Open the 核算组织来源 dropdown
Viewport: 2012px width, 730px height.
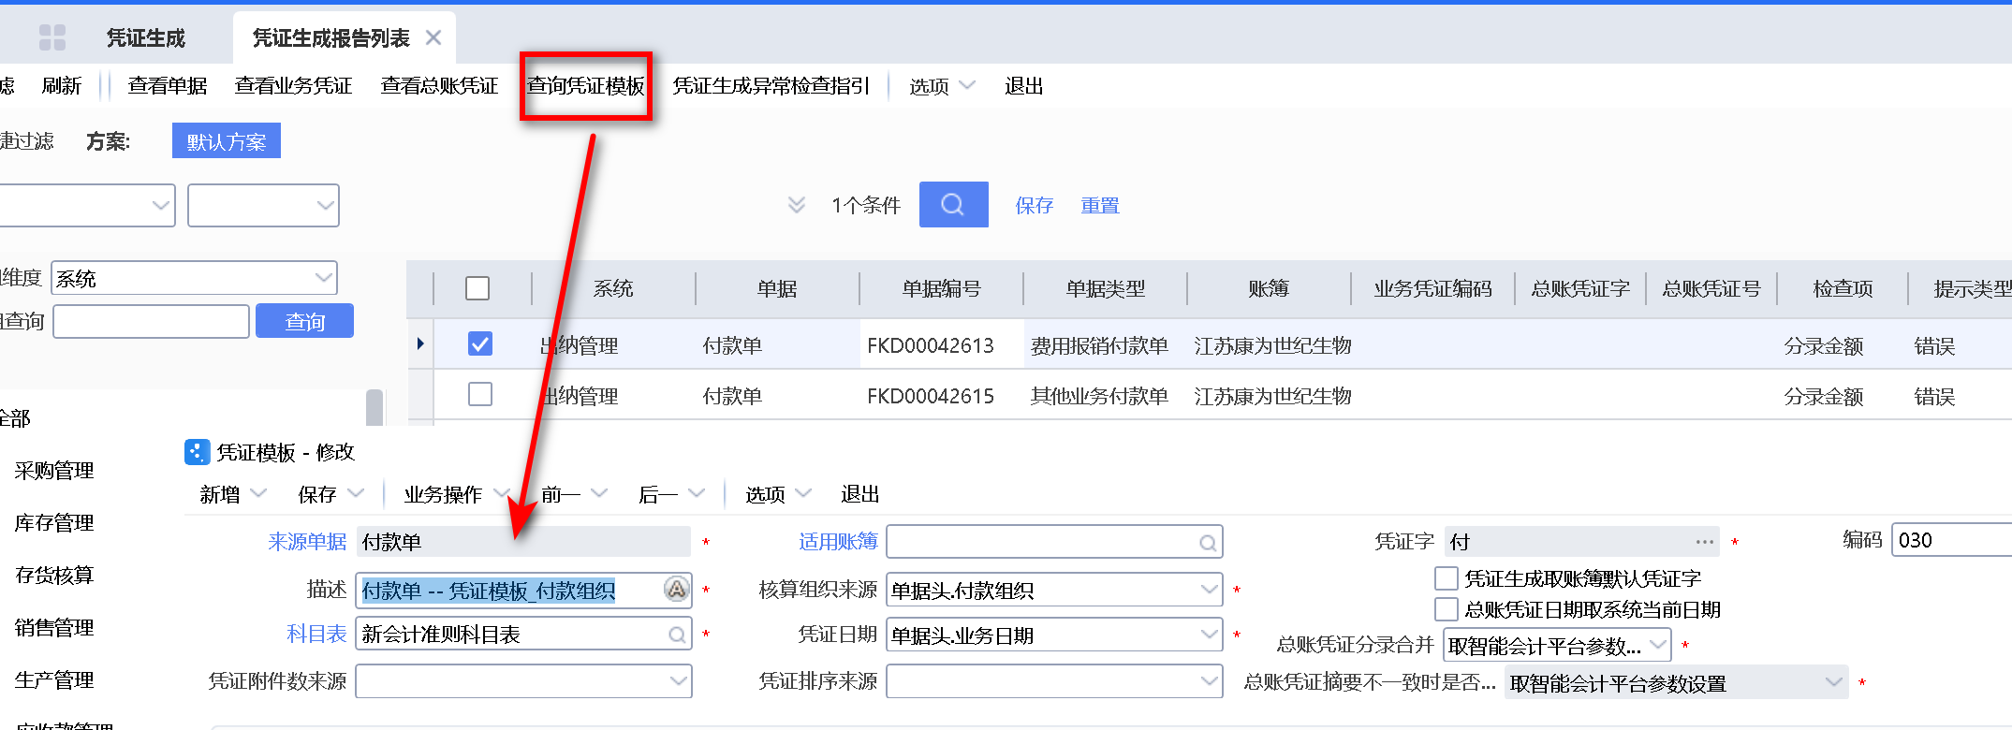pos(1209,590)
